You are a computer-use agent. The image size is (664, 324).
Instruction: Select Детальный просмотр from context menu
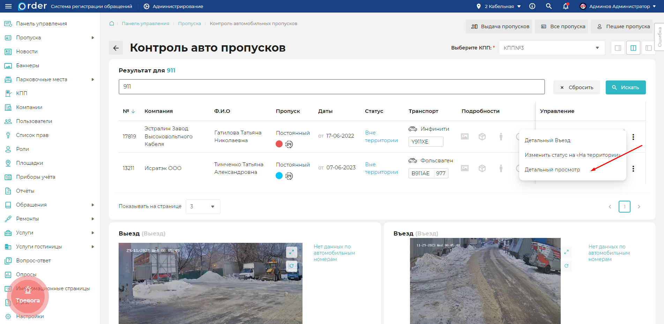click(x=552, y=170)
